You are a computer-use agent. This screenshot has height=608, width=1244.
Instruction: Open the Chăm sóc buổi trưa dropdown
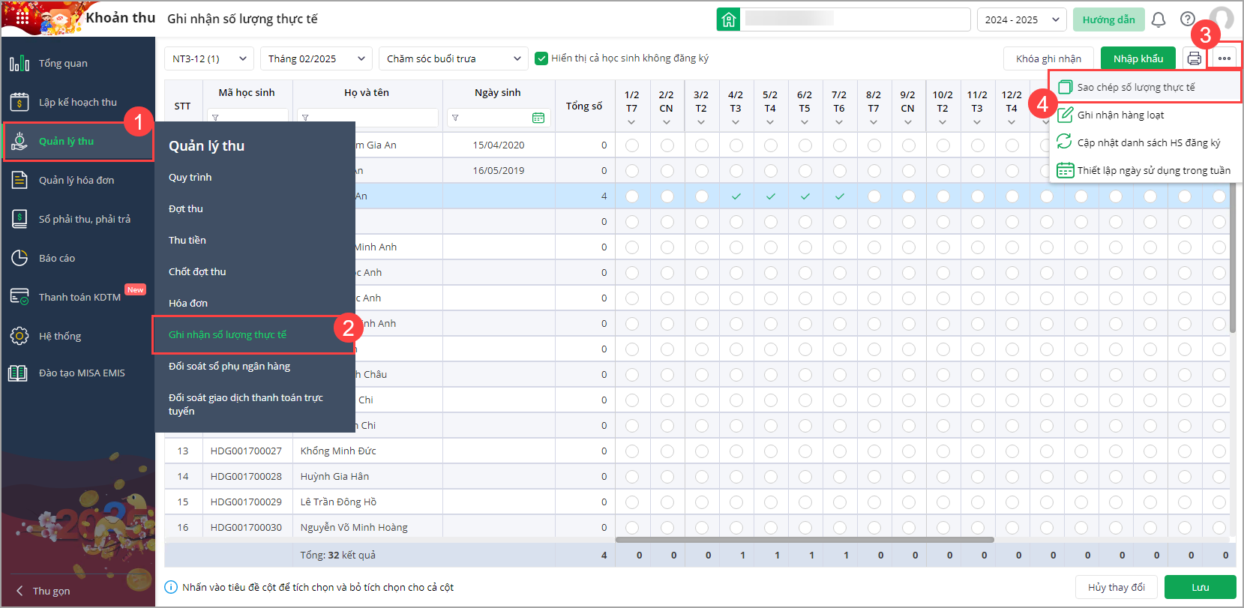pos(454,58)
